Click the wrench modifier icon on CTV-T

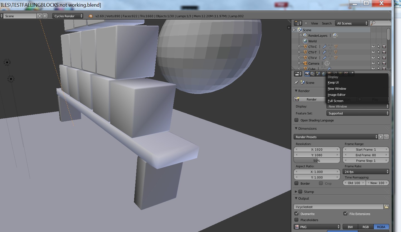(x=324, y=52)
